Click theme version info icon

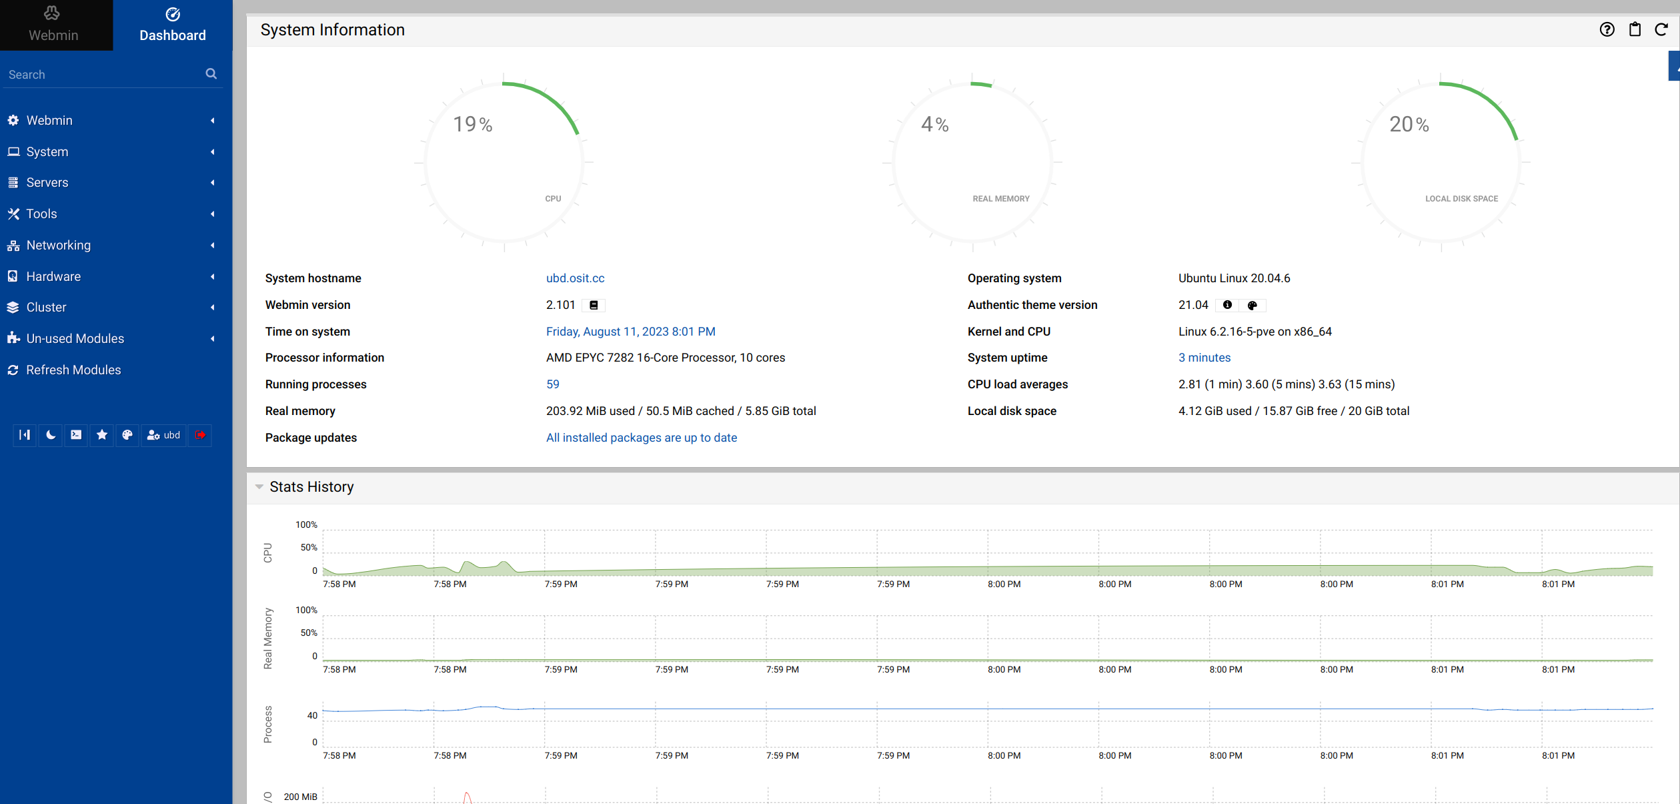click(1227, 305)
